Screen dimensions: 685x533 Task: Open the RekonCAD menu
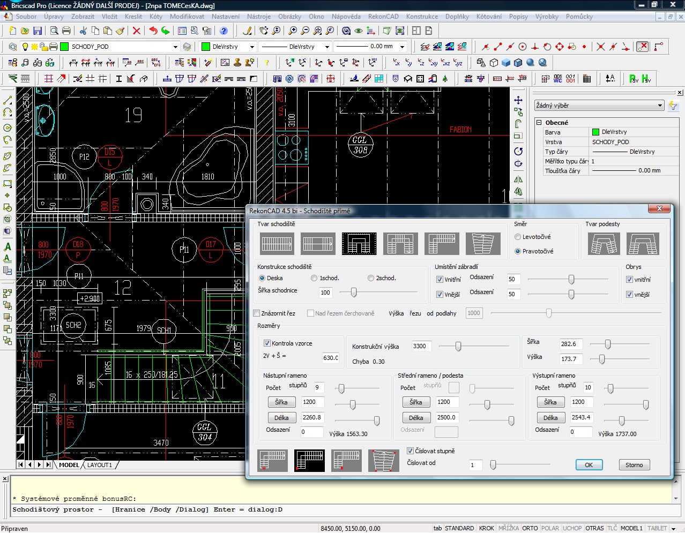383,17
